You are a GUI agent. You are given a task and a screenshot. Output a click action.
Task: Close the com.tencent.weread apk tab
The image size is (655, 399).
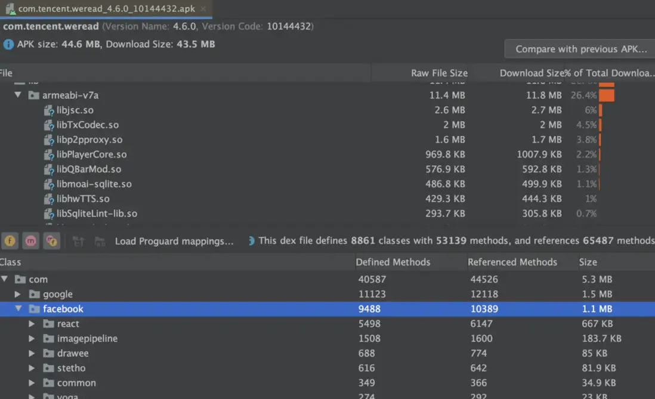[203, 9]
